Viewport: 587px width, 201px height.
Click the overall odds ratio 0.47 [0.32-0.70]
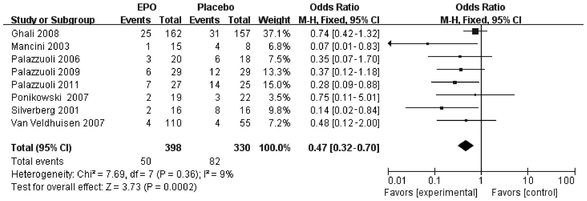coord(344,148)
